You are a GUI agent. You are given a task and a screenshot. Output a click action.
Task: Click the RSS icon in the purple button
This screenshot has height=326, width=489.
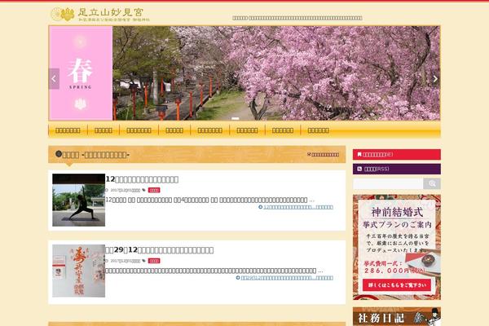[359, 169]
